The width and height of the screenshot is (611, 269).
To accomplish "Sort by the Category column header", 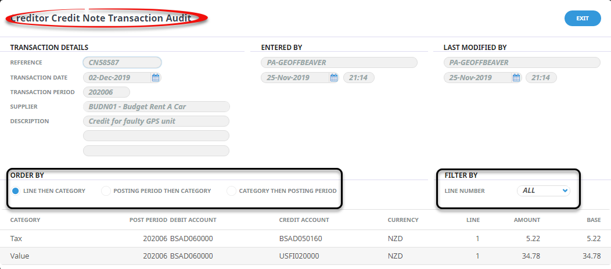I will click(x=26, y=220).
